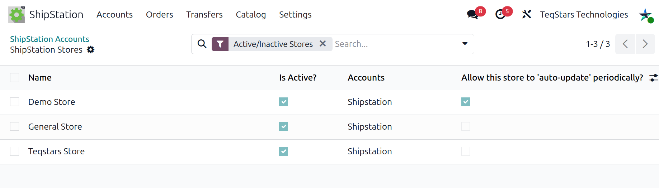Open the user avatar star menu

click(645, 15)
